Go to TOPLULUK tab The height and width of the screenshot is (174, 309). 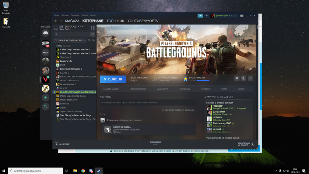point(115,21)
